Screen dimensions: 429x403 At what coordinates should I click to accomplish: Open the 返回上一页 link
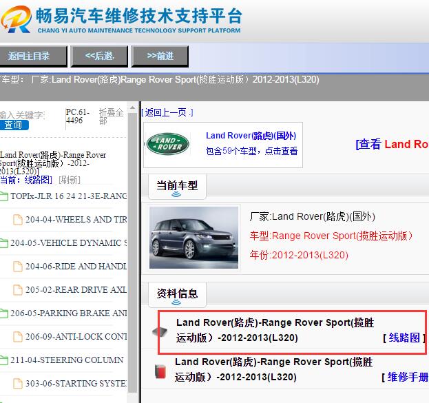point(167,112)
